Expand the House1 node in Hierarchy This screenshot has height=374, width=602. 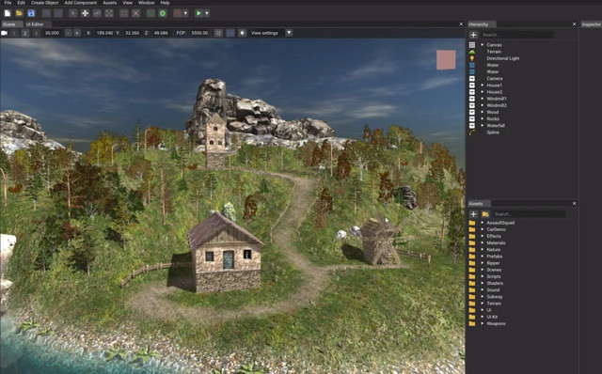pos(483,86)
